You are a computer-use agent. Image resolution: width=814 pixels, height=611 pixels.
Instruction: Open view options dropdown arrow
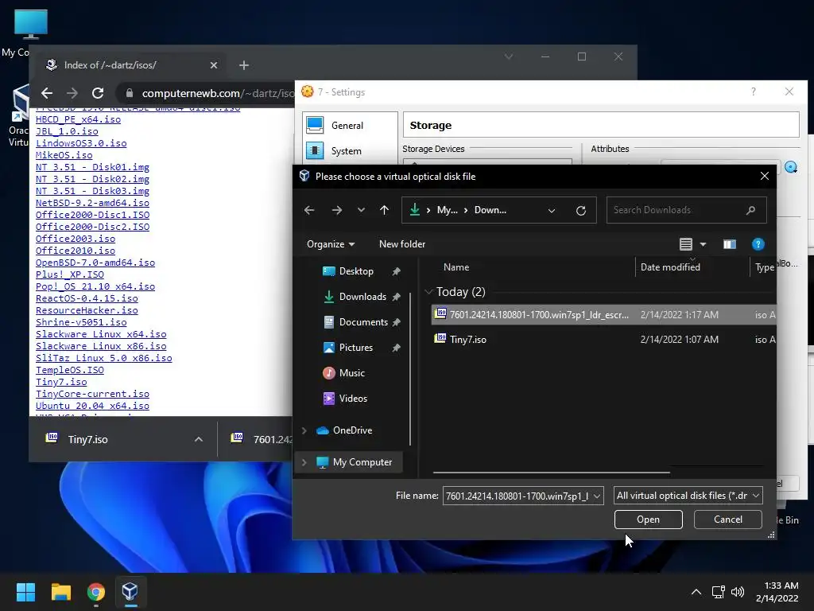click(703, 244)
